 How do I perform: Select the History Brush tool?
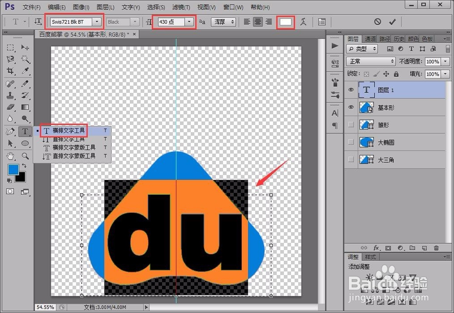point(25,96)
